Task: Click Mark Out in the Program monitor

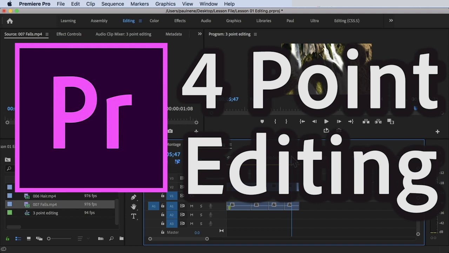Action: pos(286,122)
